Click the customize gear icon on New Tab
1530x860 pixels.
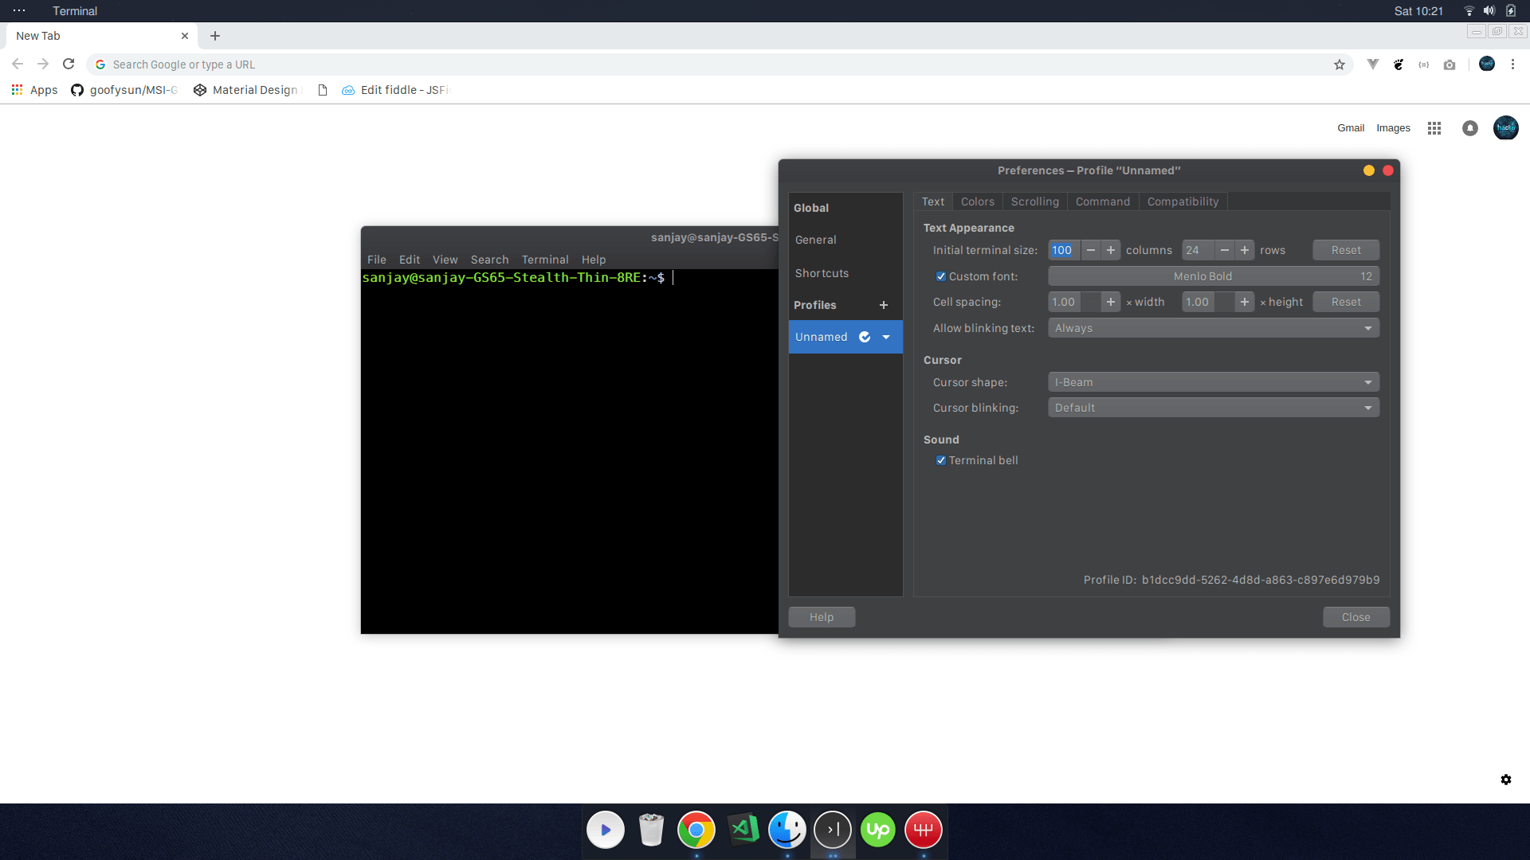(1506, 780)
